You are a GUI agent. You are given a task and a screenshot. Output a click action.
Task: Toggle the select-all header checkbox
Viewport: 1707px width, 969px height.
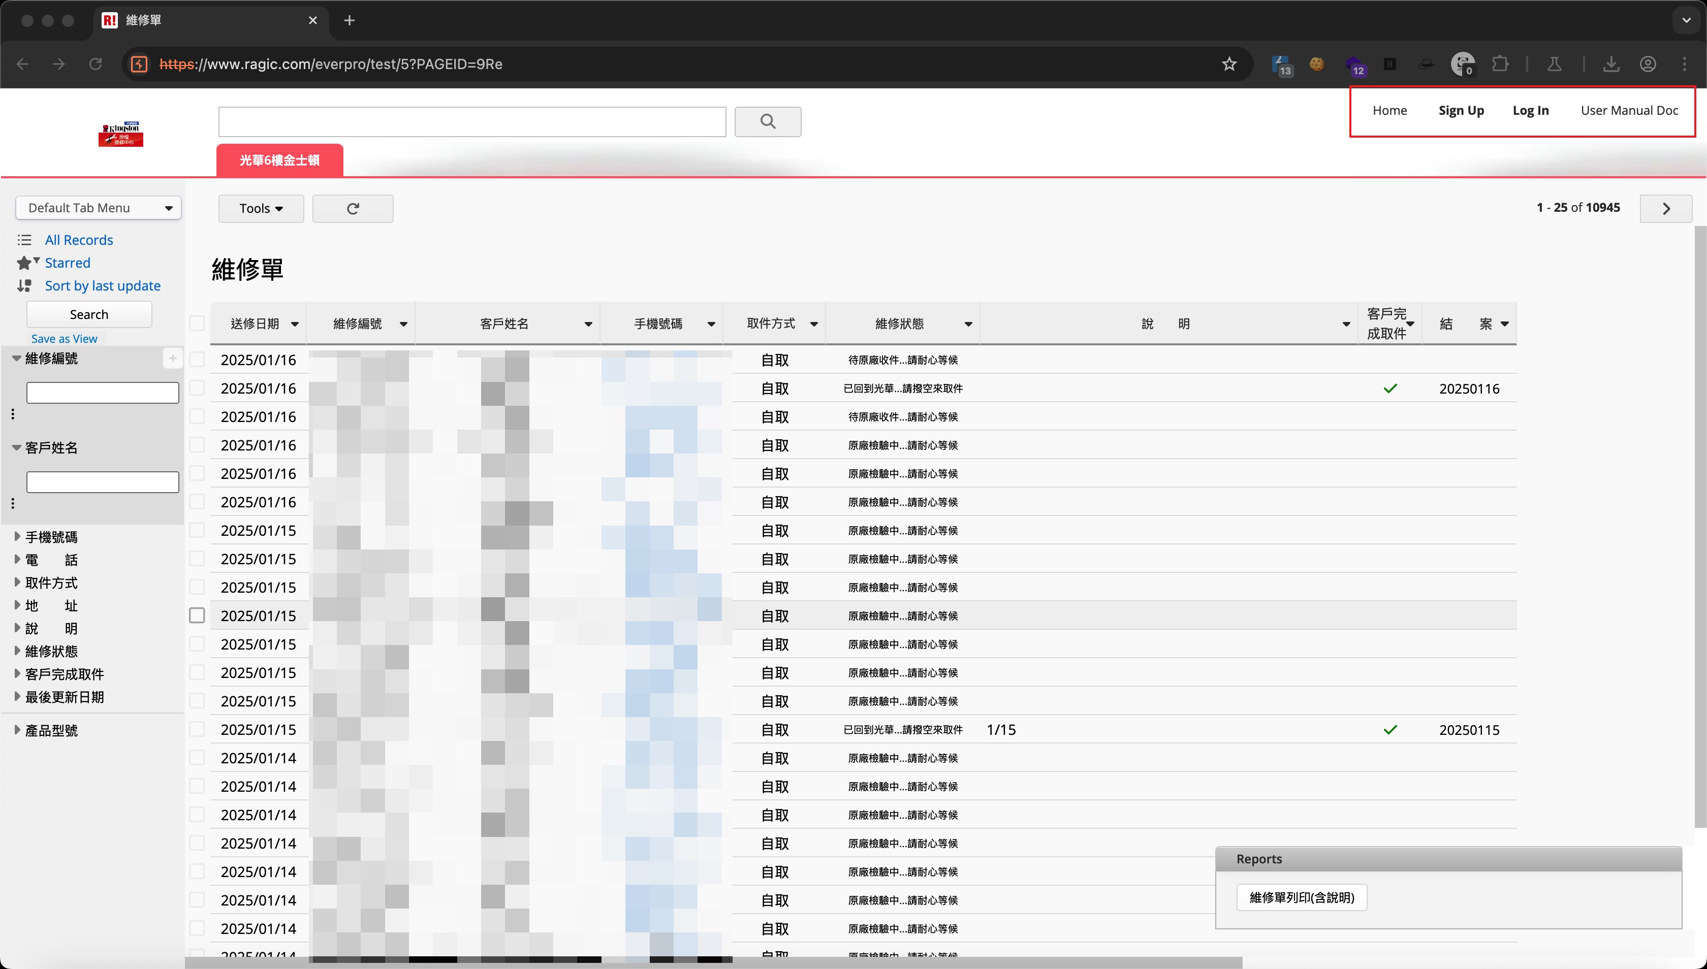[x=197, y=324]
